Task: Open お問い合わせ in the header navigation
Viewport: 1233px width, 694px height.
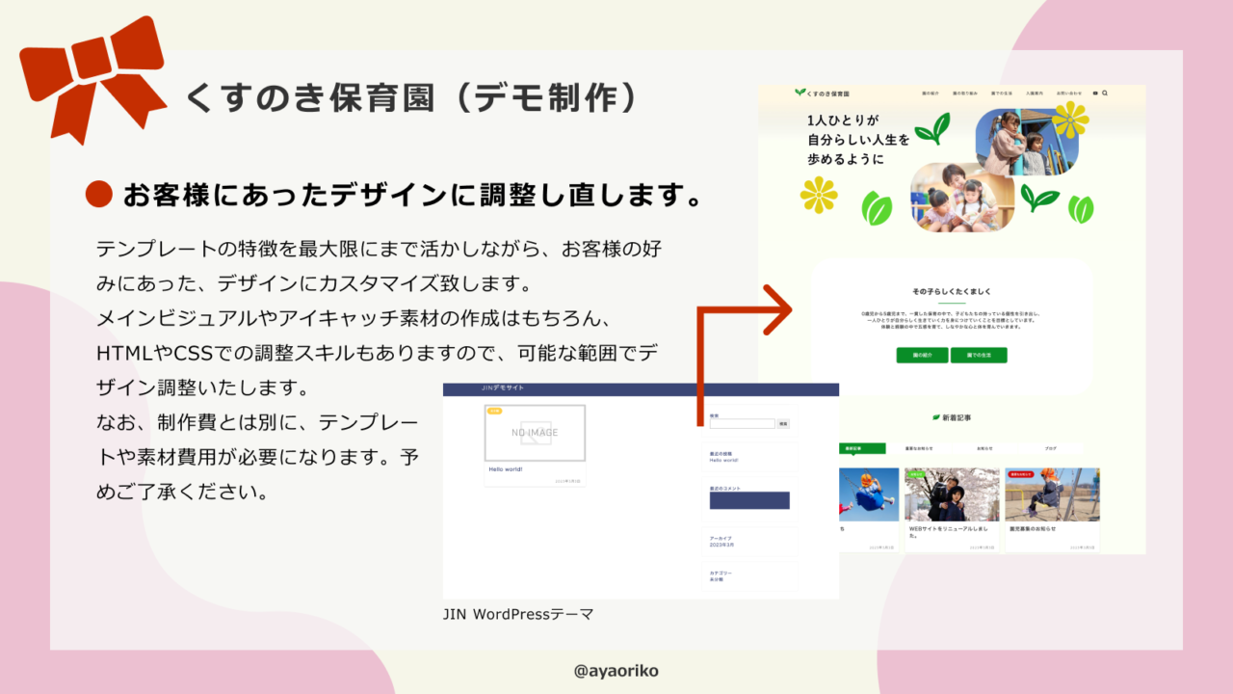Action: click(1070, 93)
